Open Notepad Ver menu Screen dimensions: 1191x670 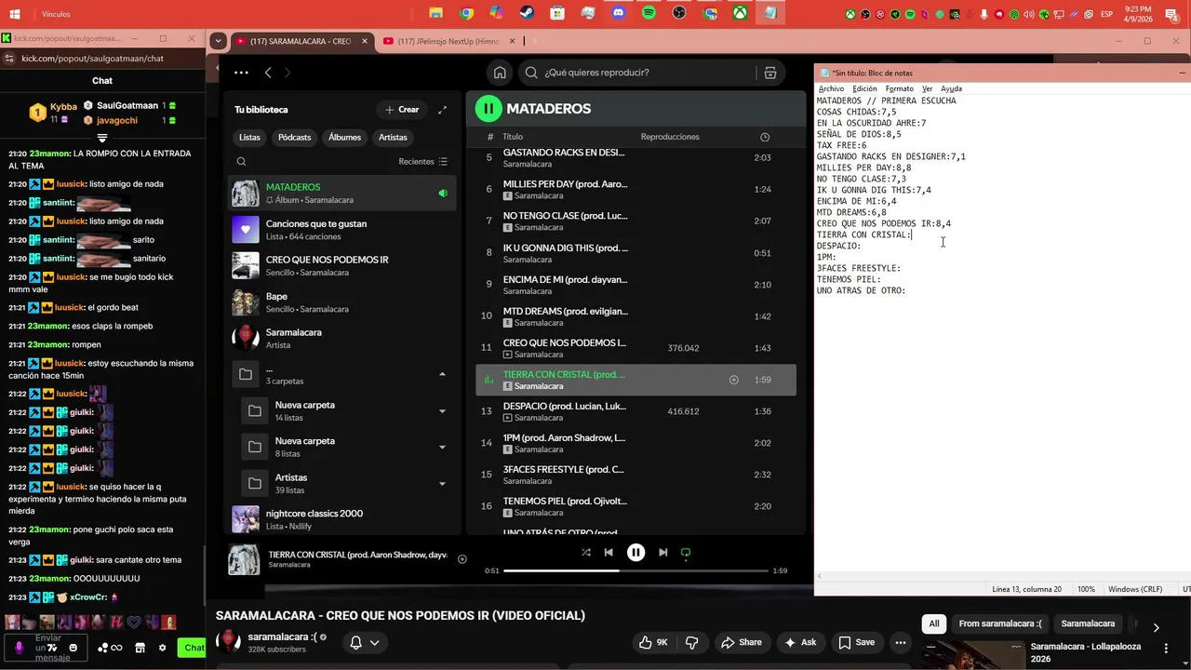[x=927, y=88]
